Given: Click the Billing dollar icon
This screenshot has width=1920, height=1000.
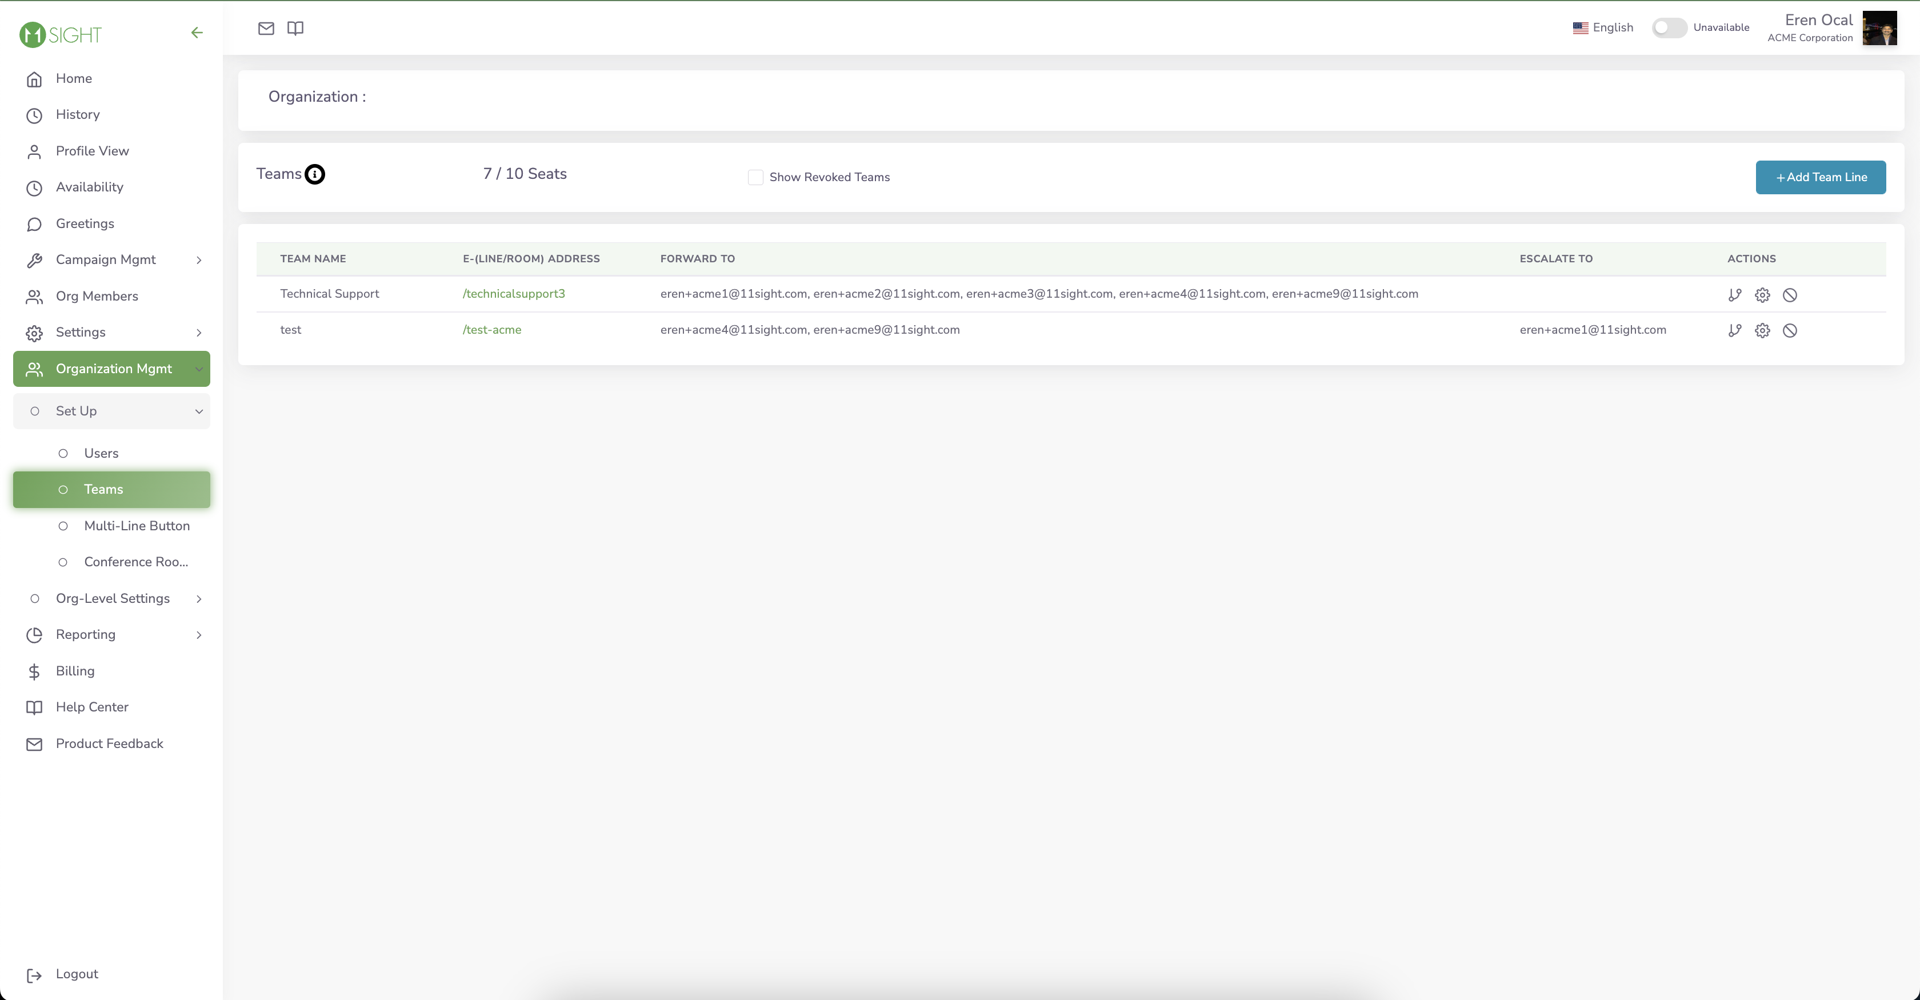Looking at the screenshot, I should 34,671.
